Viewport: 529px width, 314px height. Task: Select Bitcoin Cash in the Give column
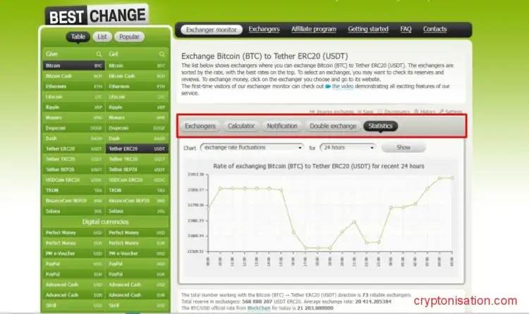[74, 76]
